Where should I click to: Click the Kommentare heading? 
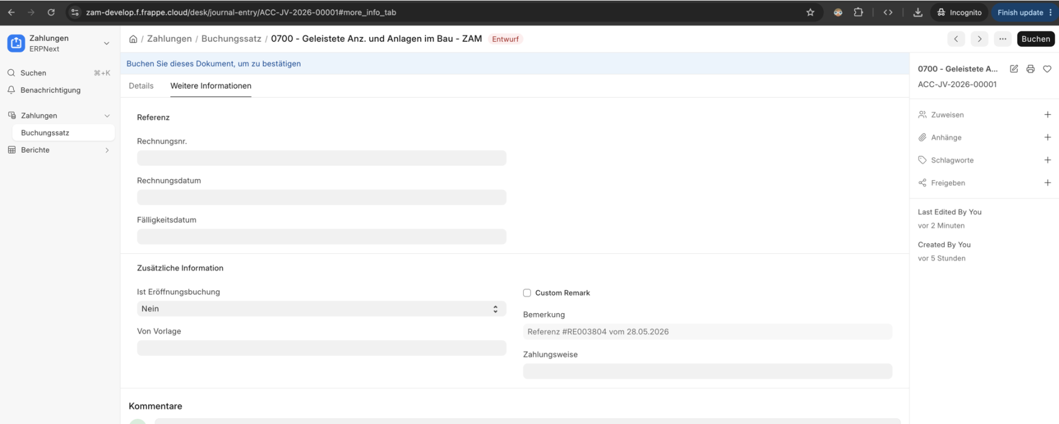[x=156, y=406]
